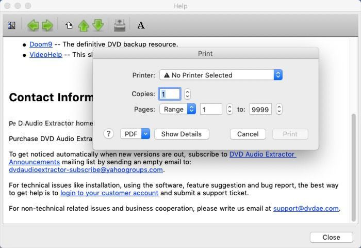Open font options with the A icon
Screen dimensions: 361x248
141,25
